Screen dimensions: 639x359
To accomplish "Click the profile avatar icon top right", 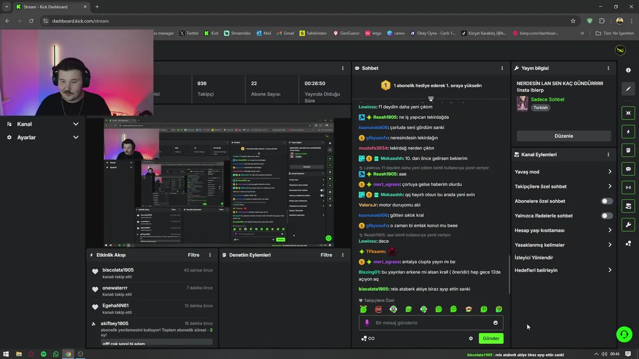I will tap(620, 50).
